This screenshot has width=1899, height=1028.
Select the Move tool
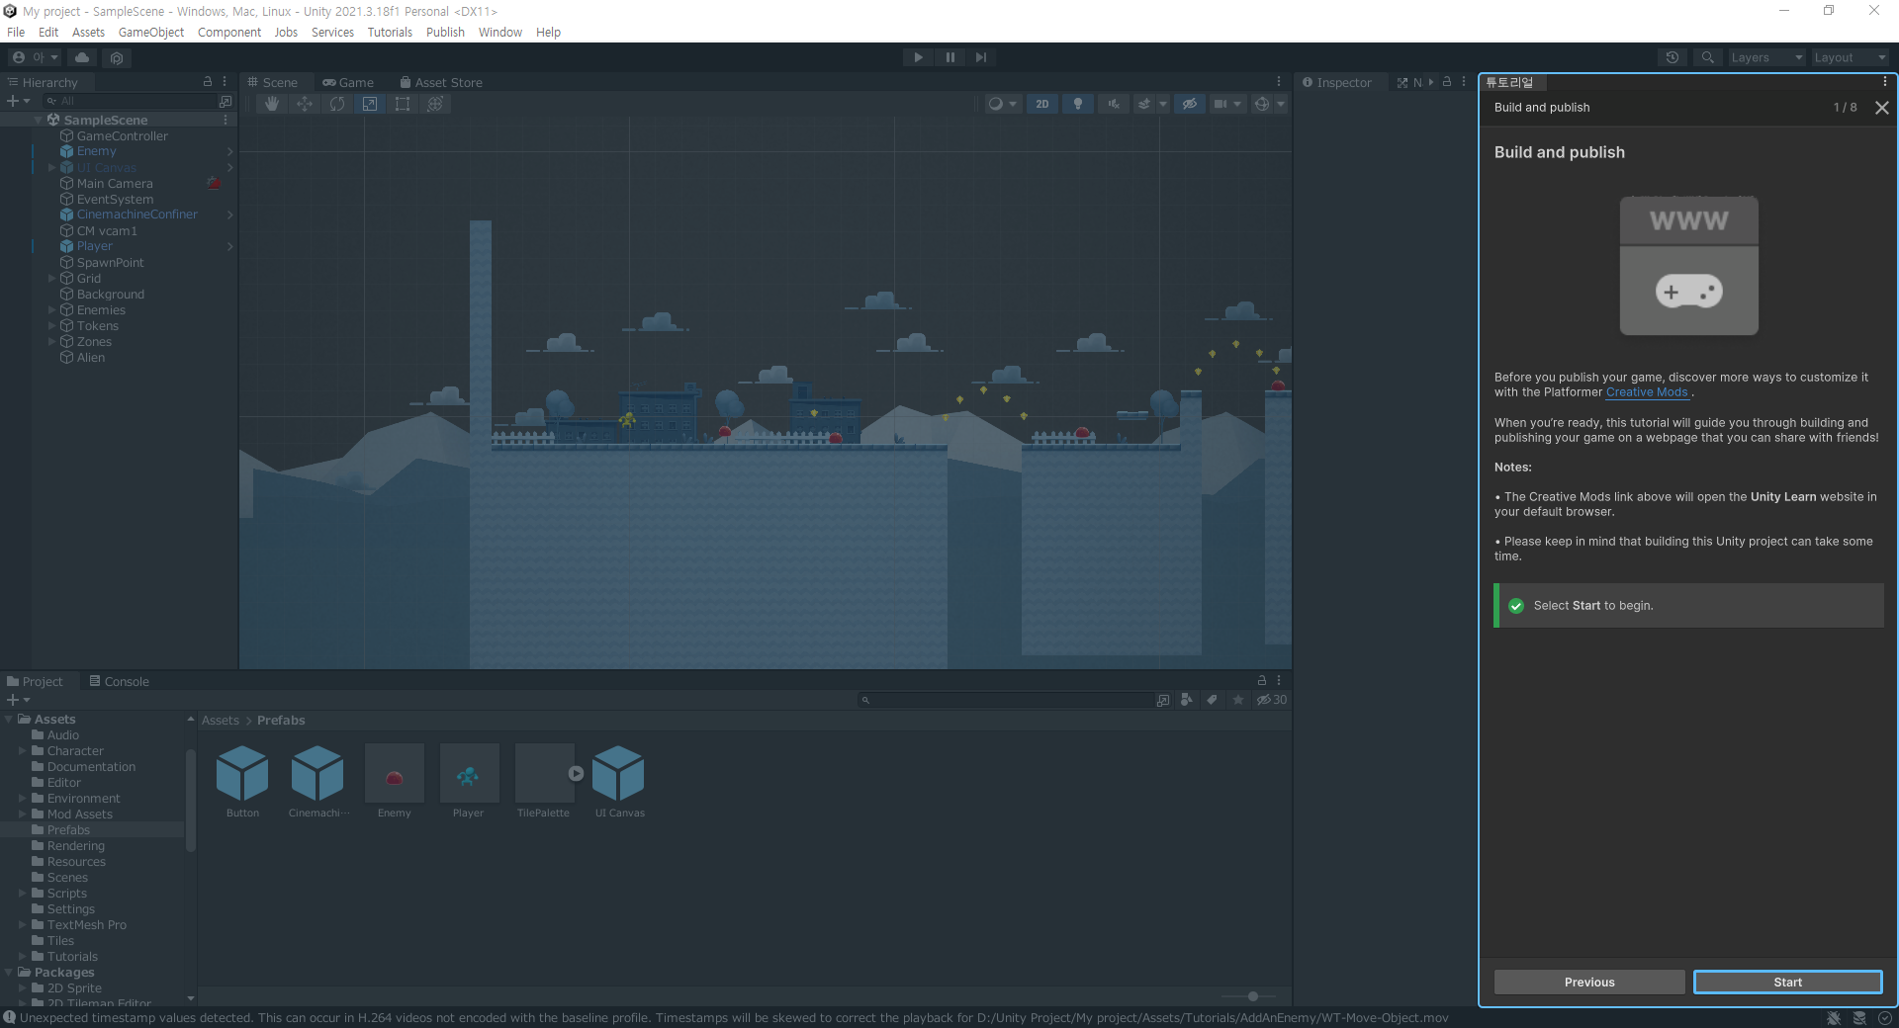[305, 104]
